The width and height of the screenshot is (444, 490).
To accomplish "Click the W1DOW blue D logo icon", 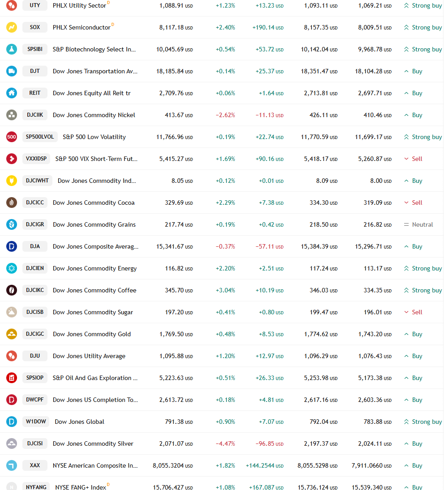I will coord(12,422).
